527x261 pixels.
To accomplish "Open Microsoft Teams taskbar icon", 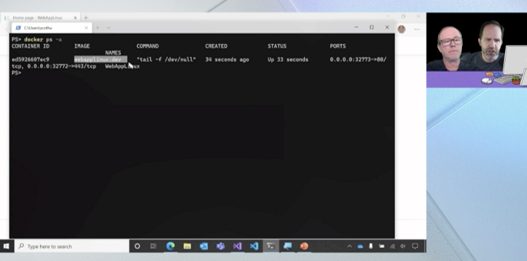I will click(221, 246).
